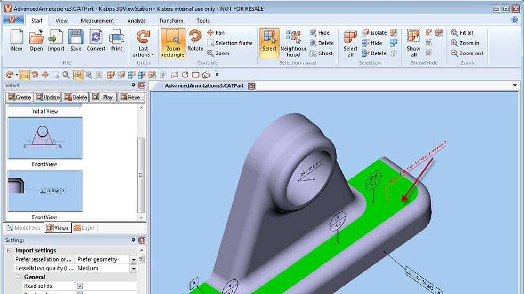Set selection mode to Ghost
Image resolution: width=524 pixels, height=294 pixels.
pos(321,54)
